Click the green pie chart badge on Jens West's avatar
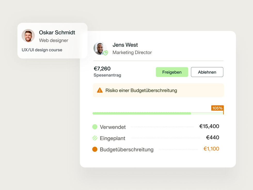The width and height of the screenshot is (253, 190). (106, 53)
